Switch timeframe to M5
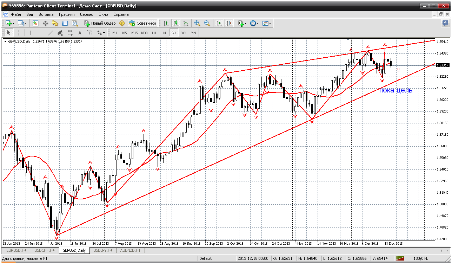The width and height of the screenshot is (452, 263). 125,33
